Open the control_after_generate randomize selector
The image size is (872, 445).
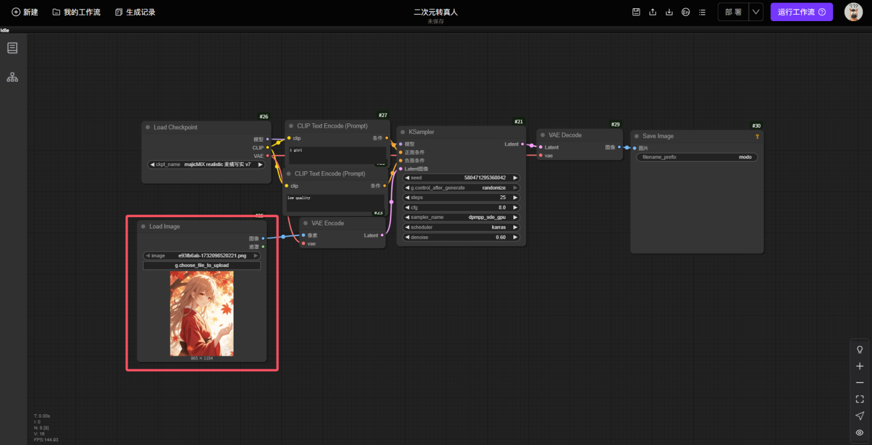[462, 188]
